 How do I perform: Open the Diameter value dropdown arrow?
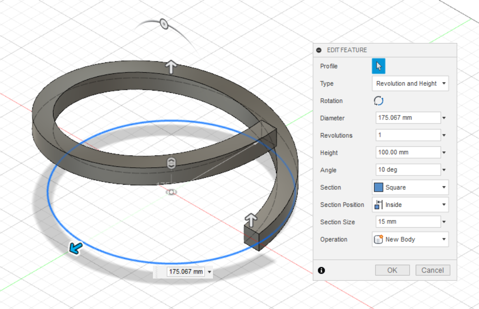coord(444,118)
